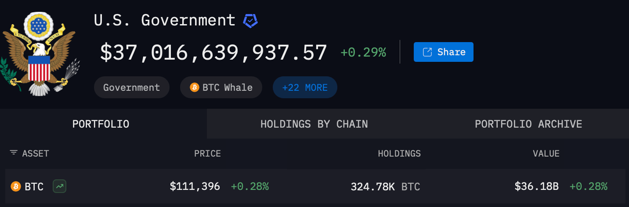Click the BTC asset name link
The image size is (629, 207).
34,187
